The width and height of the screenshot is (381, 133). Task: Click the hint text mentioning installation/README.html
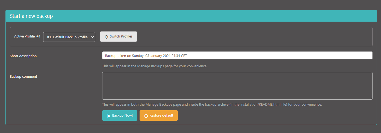coord(212,105)
